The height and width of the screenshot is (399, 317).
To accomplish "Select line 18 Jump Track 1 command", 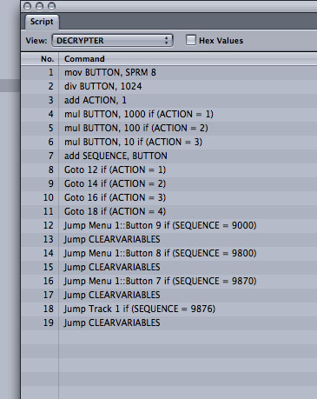I will click(169, 309).
